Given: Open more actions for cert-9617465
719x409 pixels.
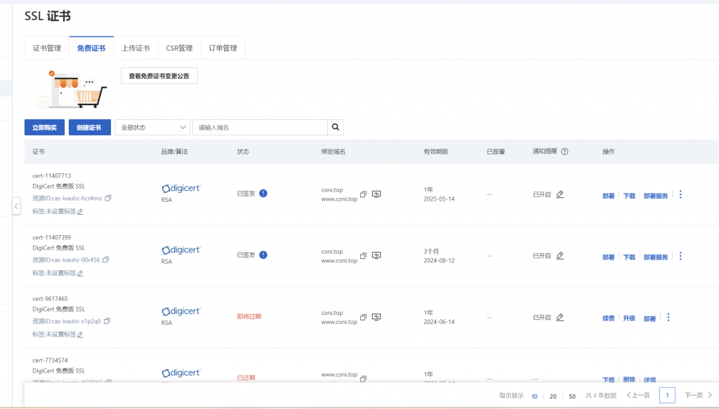Looking at the screenshot, I should (668, 317).
